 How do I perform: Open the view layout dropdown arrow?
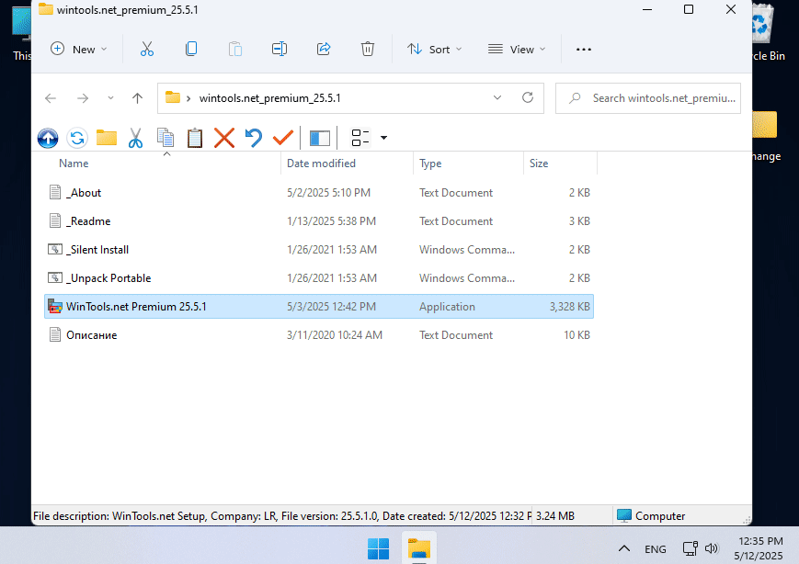tap(383, 138)
